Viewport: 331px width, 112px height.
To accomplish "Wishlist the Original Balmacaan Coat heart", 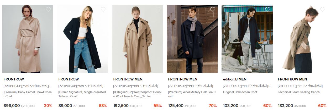I will tap(268, 9).
